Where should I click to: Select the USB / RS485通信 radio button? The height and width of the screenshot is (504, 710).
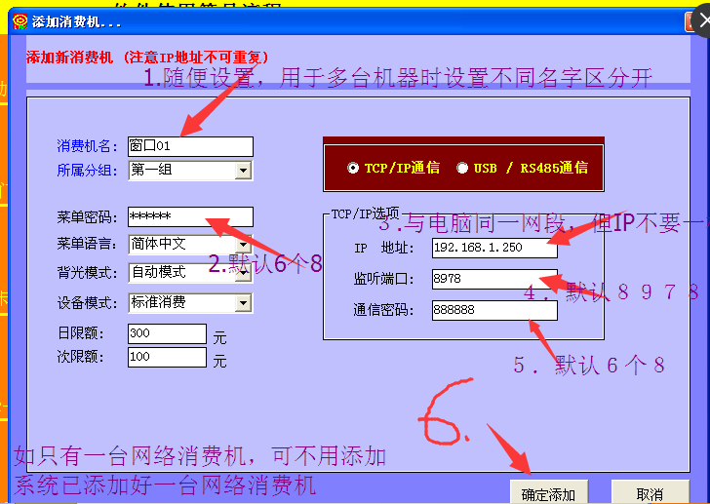pyautogui.click(x=462, y=168)
